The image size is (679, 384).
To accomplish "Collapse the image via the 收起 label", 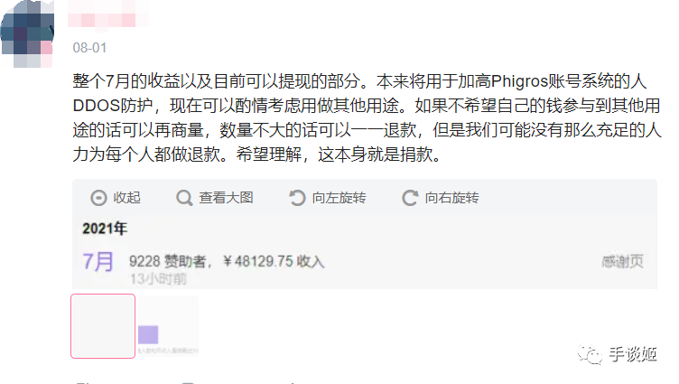I will [127, 198].
